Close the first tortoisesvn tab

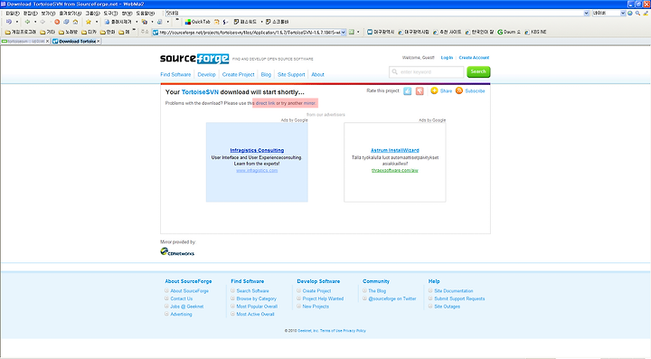[47, 42]
